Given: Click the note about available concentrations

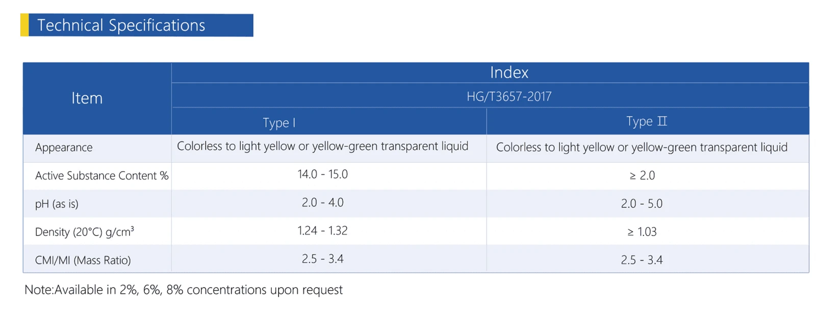Looking at the screenshot, I should [184, 290].
